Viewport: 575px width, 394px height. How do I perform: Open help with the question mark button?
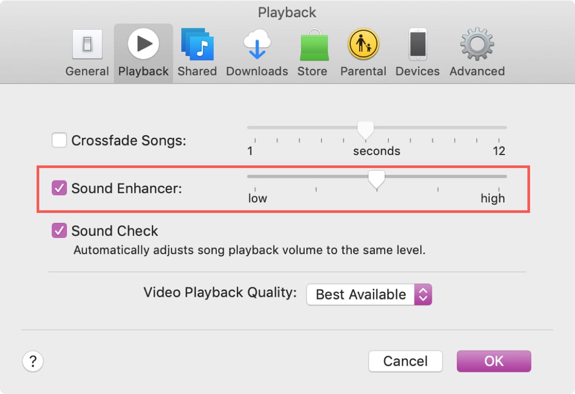click(33, 362)
